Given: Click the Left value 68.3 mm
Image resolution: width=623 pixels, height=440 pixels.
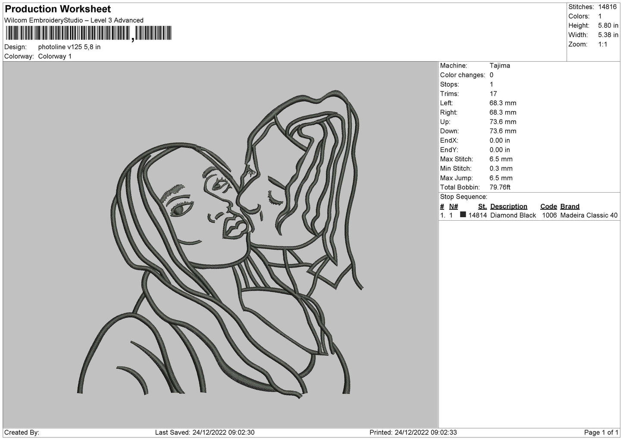Looking at the screenshot, I should 503,103.
